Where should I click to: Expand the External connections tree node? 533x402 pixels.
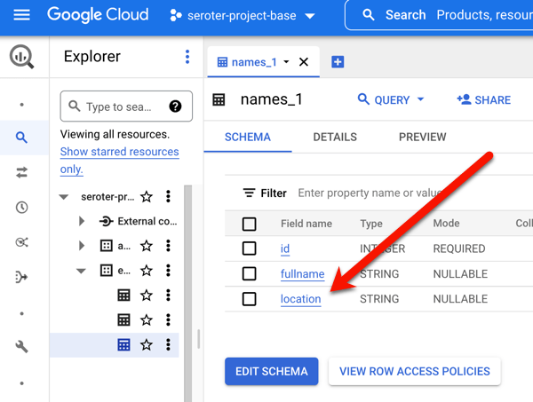[x=82, y=221]
